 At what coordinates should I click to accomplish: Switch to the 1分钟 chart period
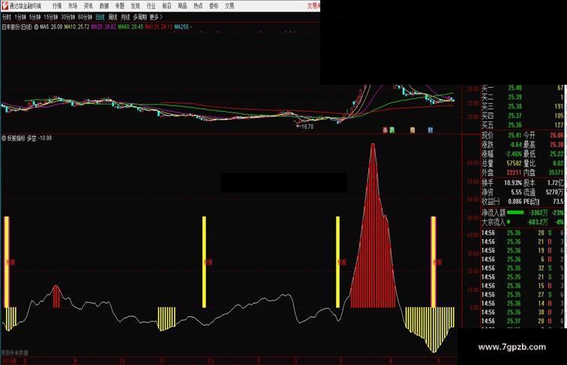(20, 17)
